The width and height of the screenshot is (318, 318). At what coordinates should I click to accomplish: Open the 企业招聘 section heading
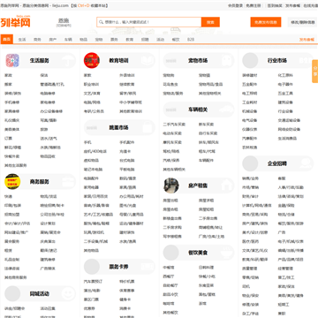click(x=277, y=163)
